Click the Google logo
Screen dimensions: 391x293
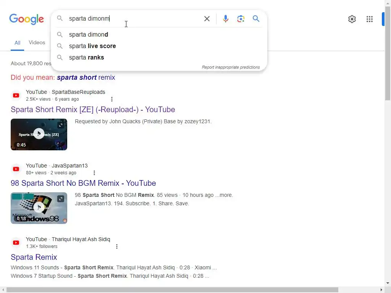[x=26, y=19]
